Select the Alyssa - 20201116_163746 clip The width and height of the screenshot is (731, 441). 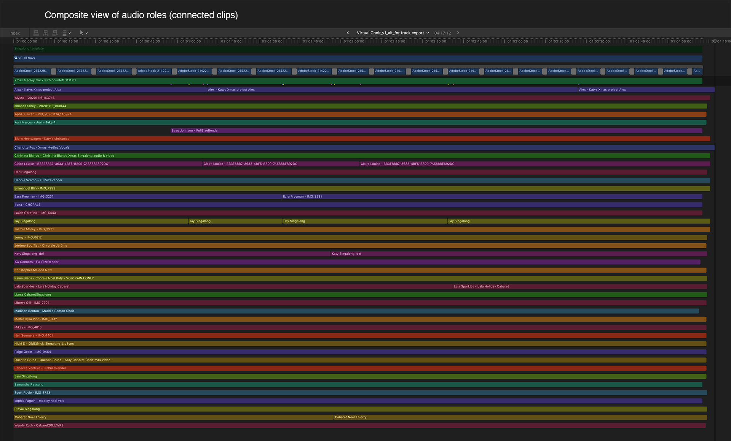(x=362, y=98)
